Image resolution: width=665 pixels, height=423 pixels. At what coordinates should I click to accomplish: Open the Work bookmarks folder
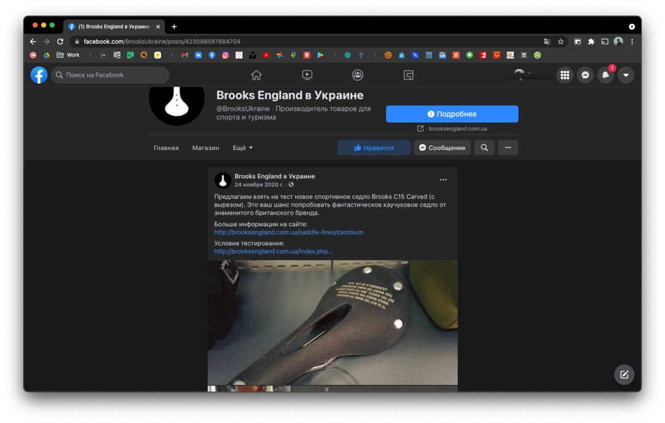coord(68,55)
